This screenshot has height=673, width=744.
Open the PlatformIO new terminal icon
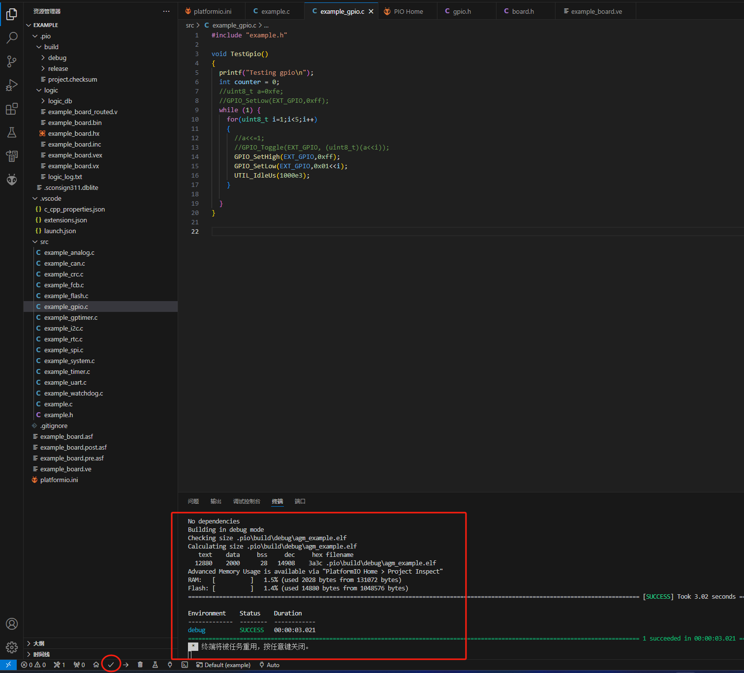click(185, 665)
